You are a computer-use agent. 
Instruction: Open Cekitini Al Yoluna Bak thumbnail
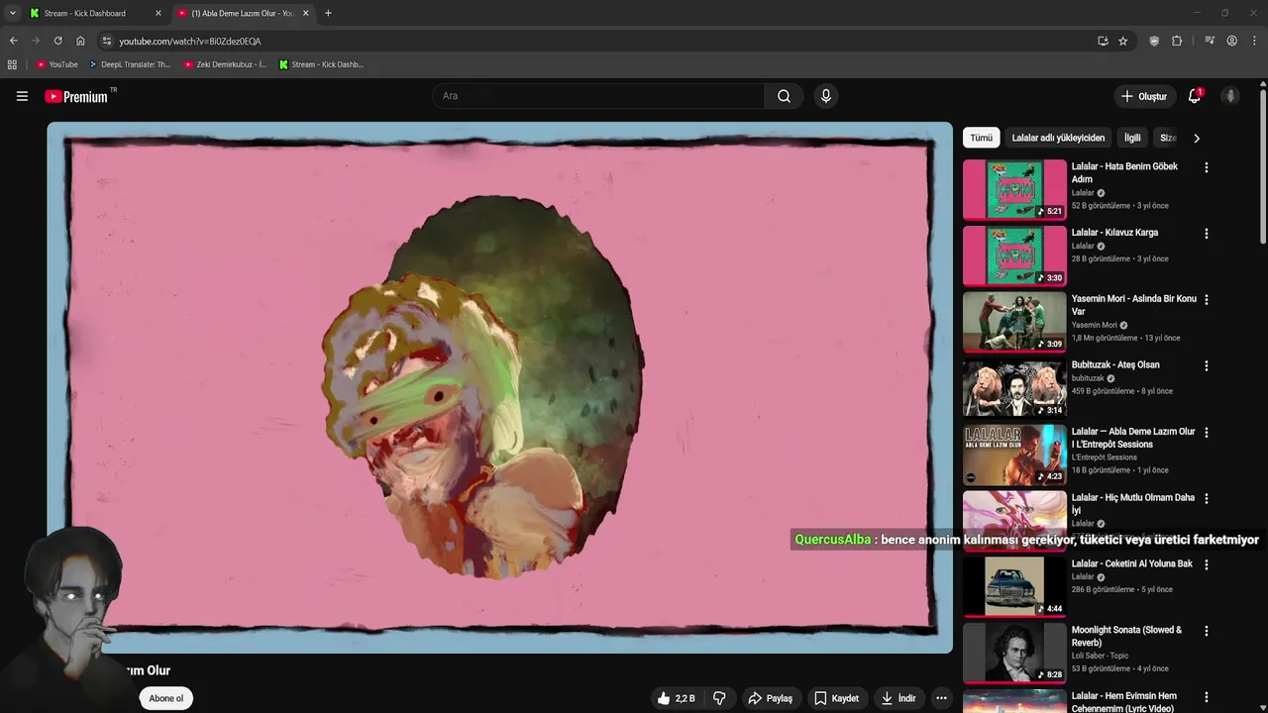pos(1014,586)
